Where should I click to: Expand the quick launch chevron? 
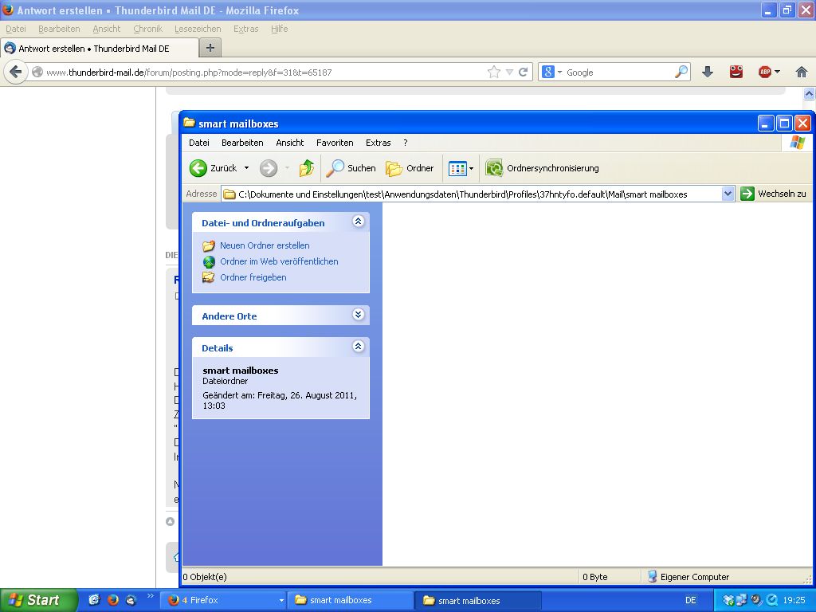(x=151, y=596)
